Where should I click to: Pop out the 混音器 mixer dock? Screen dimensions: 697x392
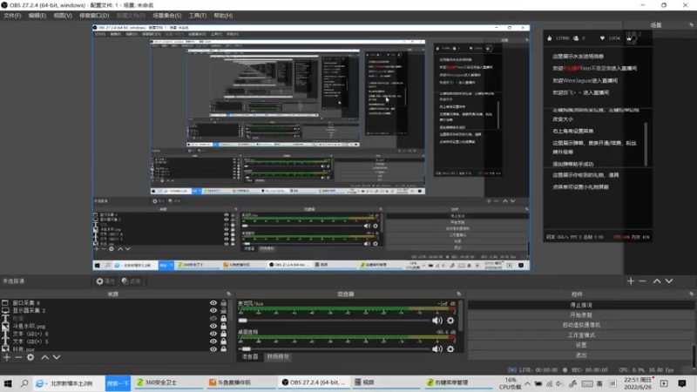click(x=458, y=294)
